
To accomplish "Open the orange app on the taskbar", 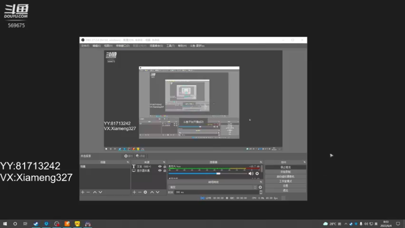I will click(x=67, y=224).
